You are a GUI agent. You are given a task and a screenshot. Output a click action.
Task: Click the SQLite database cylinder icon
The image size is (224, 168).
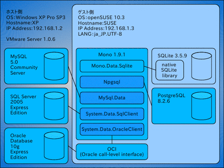pos(202,66)
